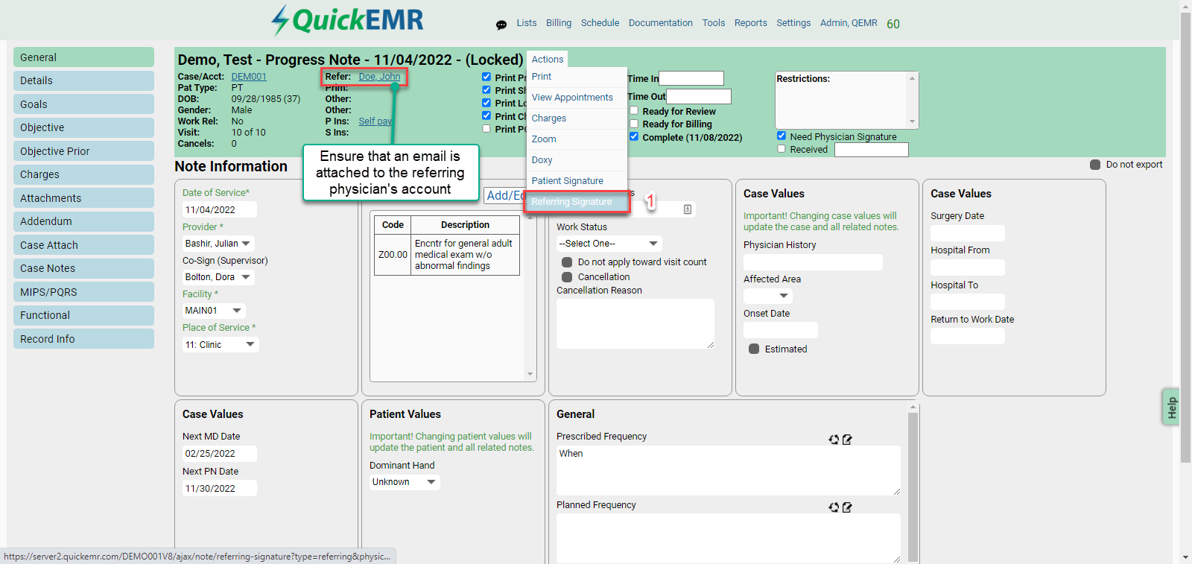The image size is (1192, 564).
Task: Select Print from Actions menu
Action: (x=577, y=77)
